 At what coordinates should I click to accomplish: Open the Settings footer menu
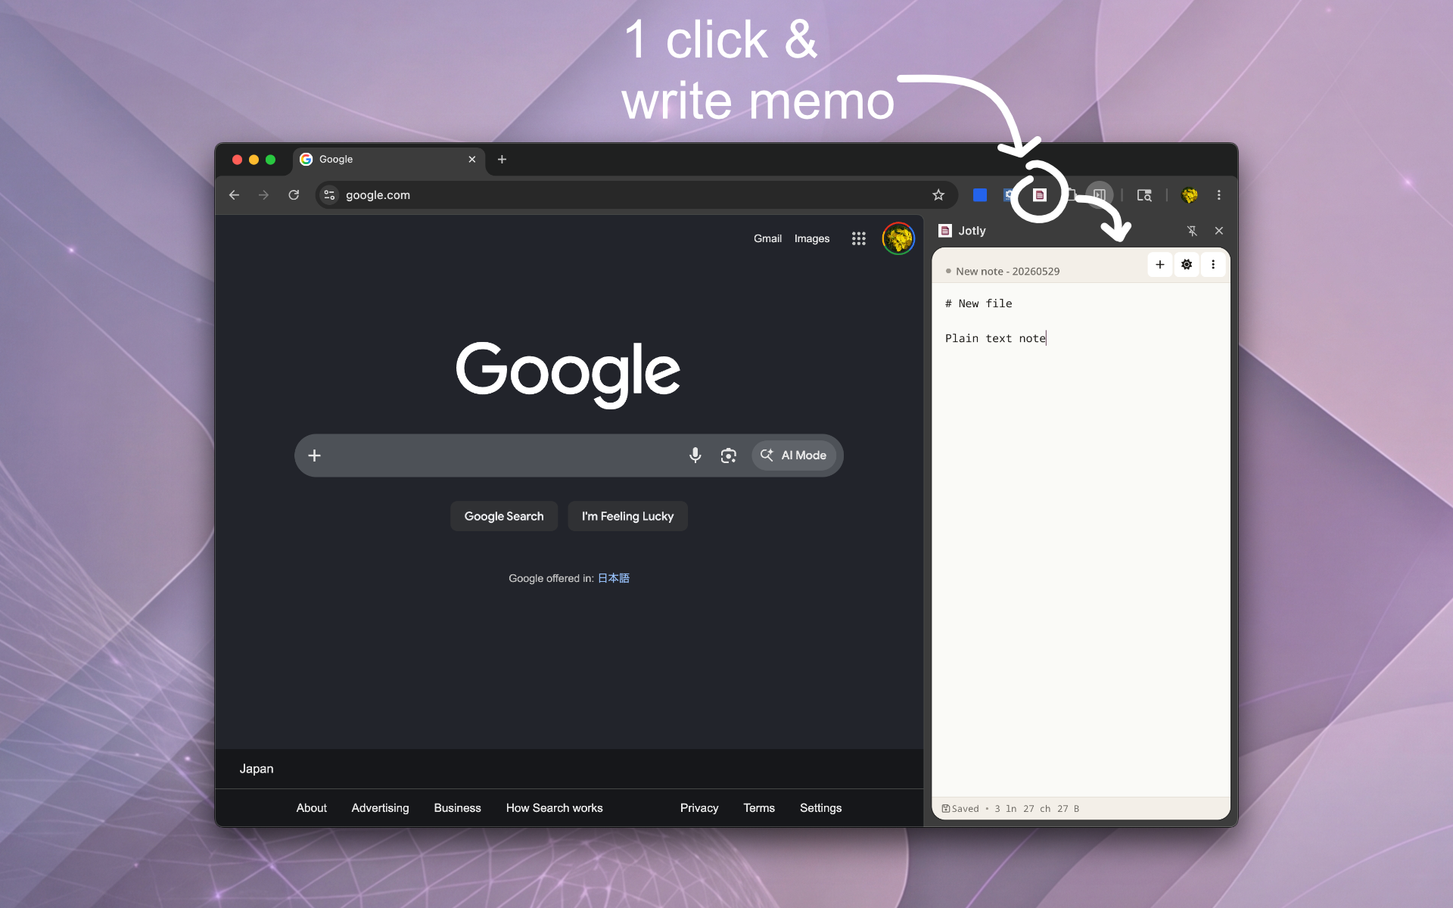(x=820, y=808)
